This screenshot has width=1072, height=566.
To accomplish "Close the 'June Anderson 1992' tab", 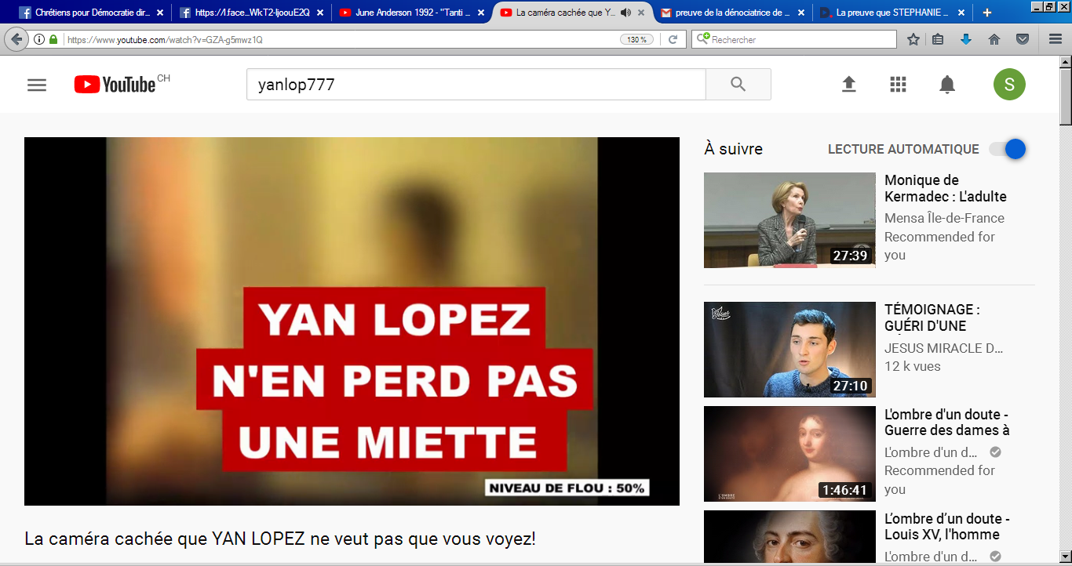I will (480, 13).
